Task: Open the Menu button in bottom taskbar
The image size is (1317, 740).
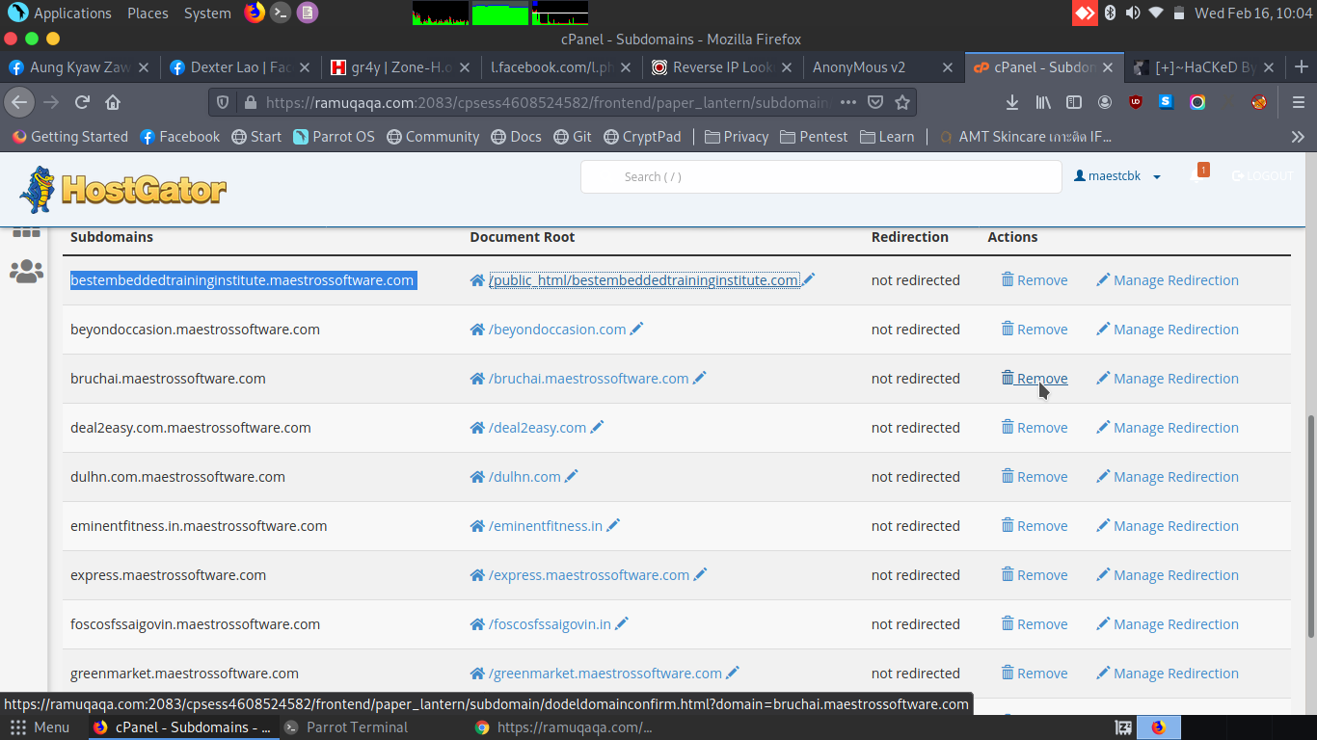Action: click(x=40, y=727)
